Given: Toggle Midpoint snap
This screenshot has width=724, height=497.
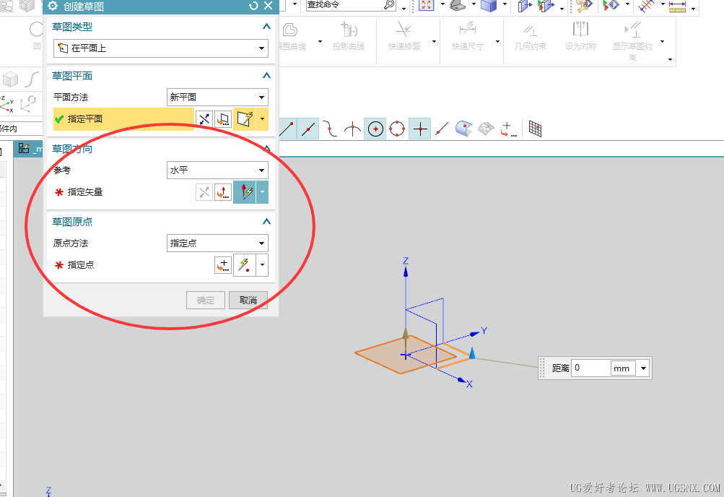Looking at the screenshot, I should tap(308, 129).
